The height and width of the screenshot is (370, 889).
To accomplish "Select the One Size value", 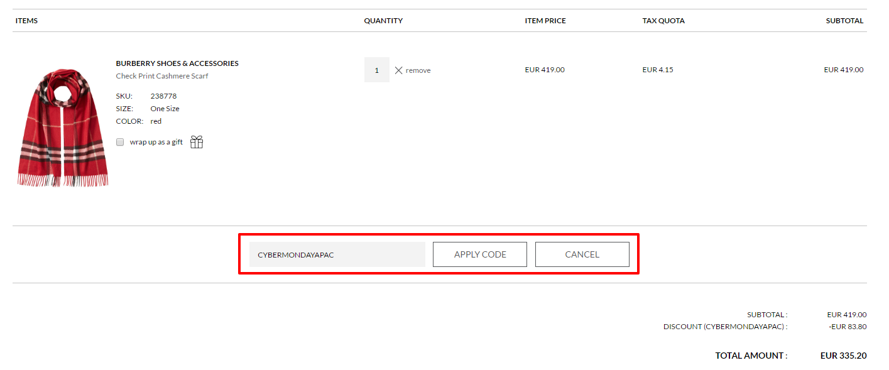I will click(x=165, y=109).
